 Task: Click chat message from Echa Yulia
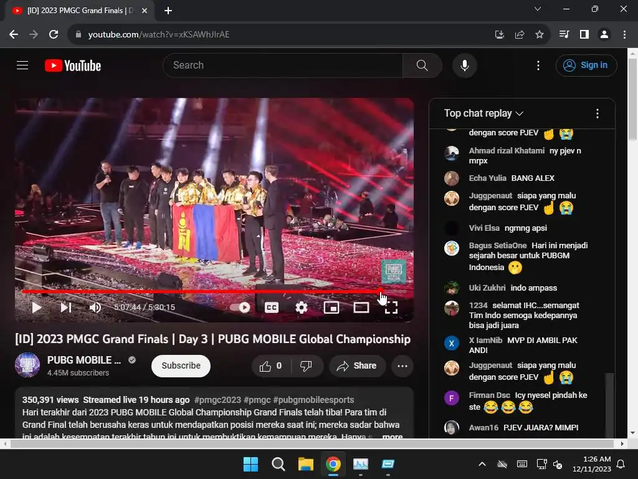click(533, 178)
